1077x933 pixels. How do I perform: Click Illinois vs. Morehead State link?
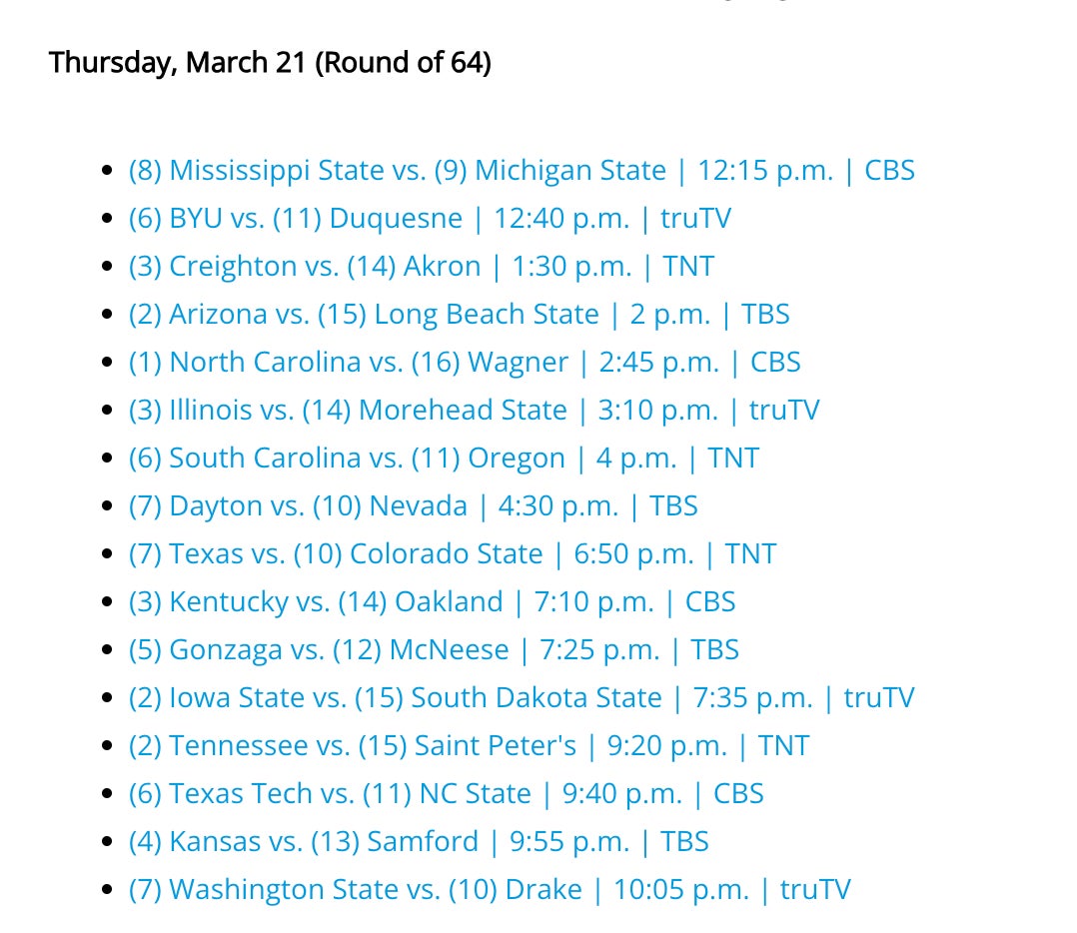(474, 411)
